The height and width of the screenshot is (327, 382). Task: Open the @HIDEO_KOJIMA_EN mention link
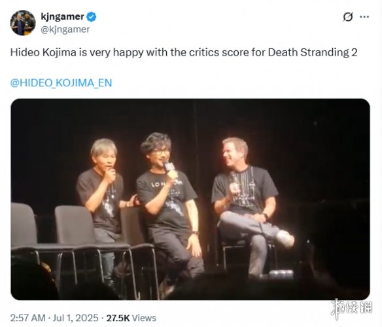click(x=61, y=83)
